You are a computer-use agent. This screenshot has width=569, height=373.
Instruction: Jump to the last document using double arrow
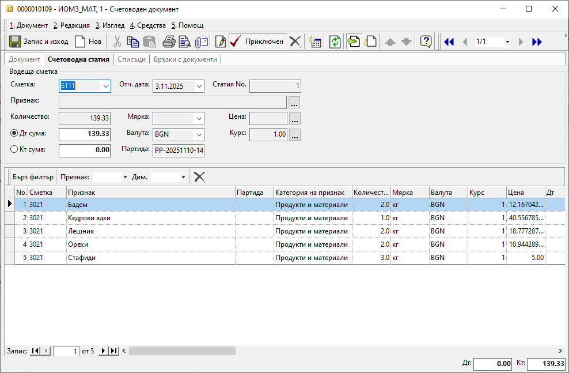pyautogui.click(x=537, y=42)
